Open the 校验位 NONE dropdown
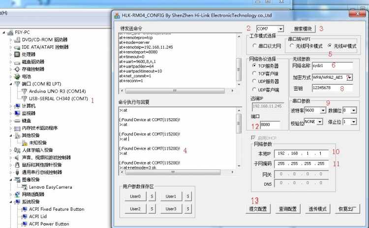This screenshot has height=228, width=369. (x=320, y=122)
